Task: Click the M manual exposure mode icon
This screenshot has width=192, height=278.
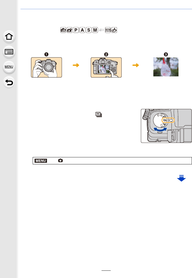Action: [x=95, y=30]
